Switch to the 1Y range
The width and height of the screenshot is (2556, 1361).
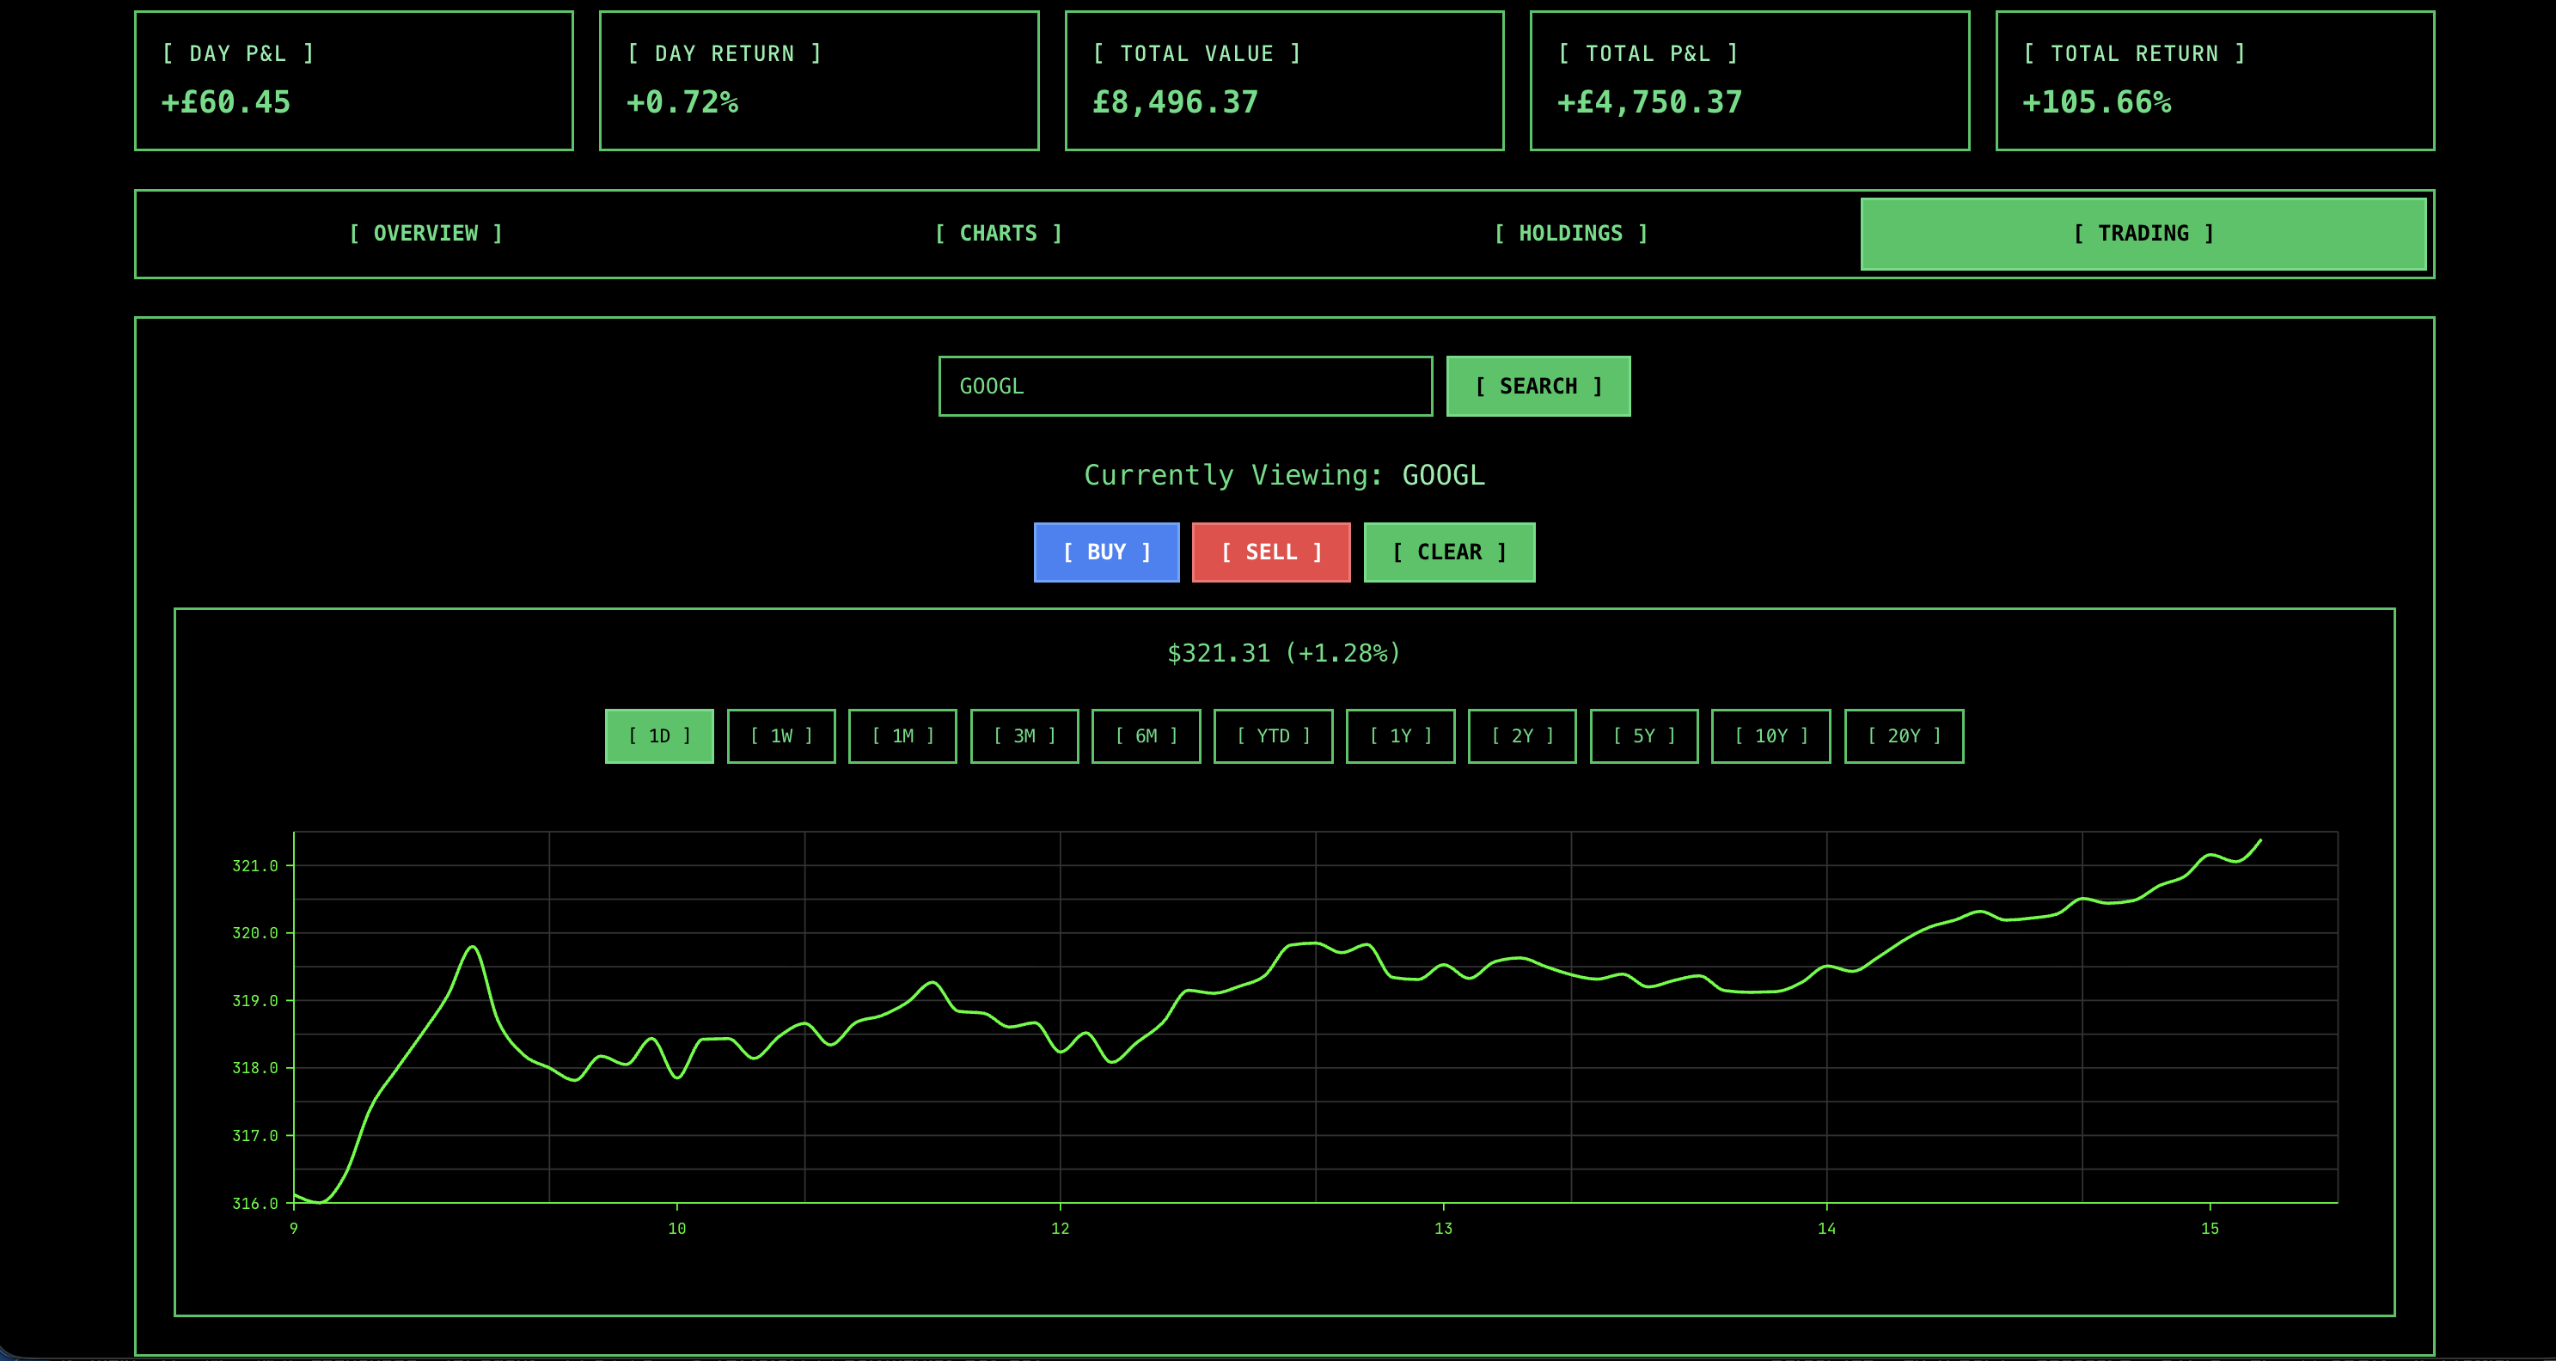[x=1400, y=736]
